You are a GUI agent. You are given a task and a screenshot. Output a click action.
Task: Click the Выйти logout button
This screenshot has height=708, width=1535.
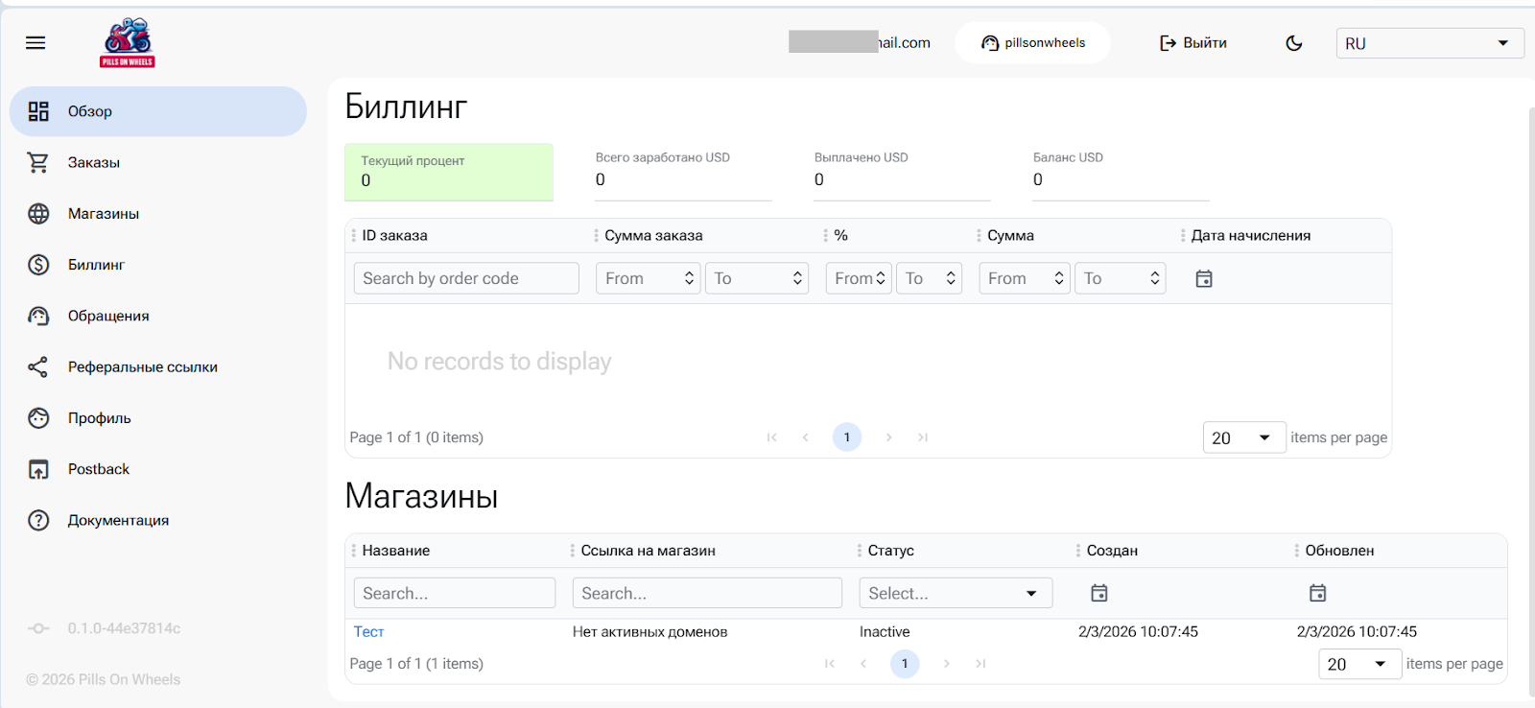(1193, 43)
